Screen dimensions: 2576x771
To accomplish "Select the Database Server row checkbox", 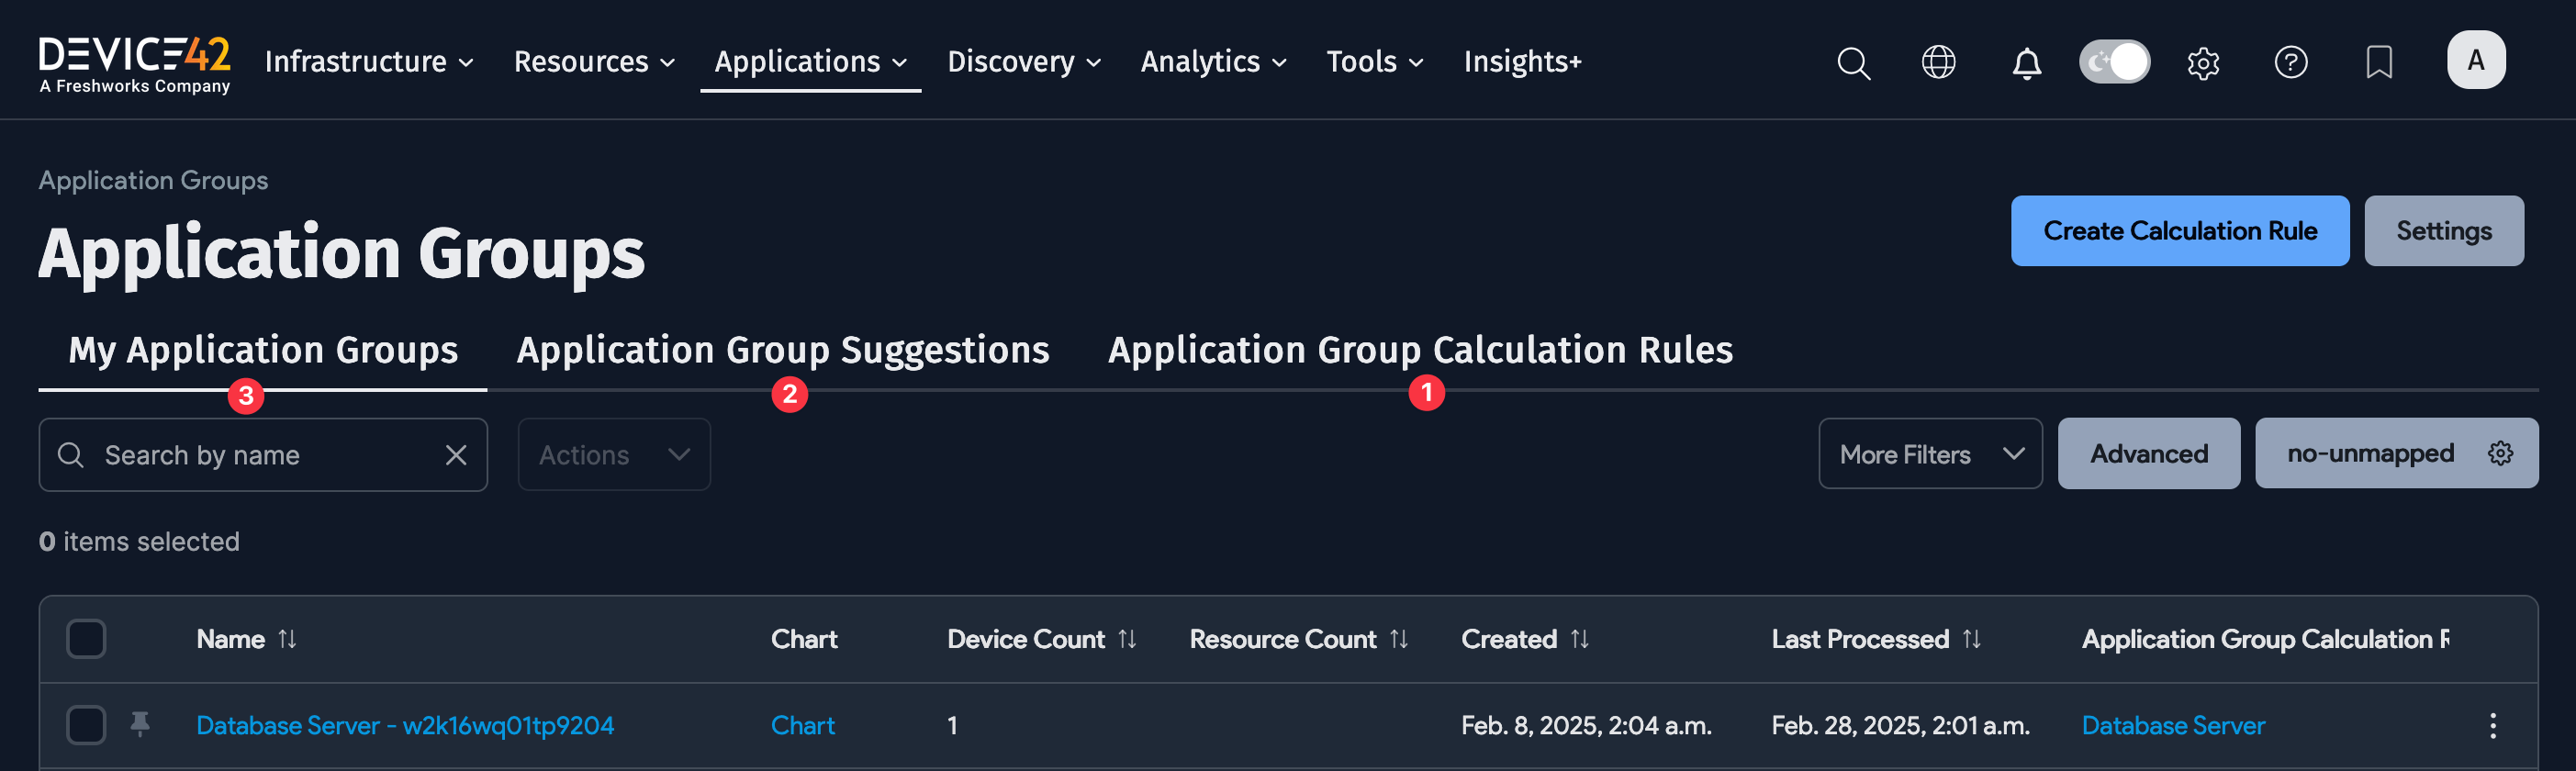I will tap(86, 725).
